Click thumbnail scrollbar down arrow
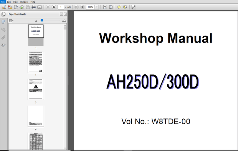Viewport: 238px width, 151px height. point(65,148)
